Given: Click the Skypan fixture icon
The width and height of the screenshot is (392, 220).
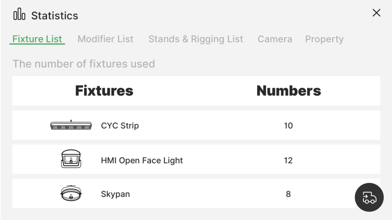Looking at the screenshot, I should [71, 193].
